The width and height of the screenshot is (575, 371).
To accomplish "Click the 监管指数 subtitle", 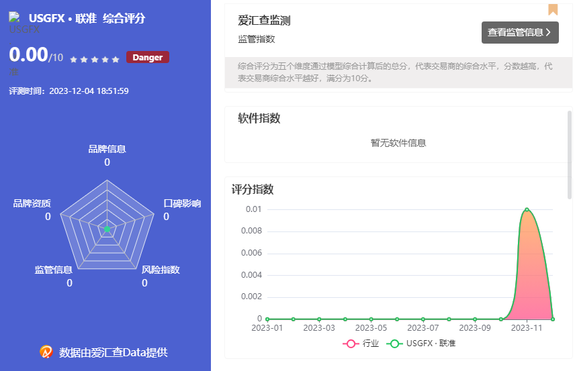I will tap(257, 39).
